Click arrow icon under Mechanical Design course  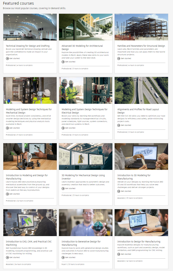[7, 128]
